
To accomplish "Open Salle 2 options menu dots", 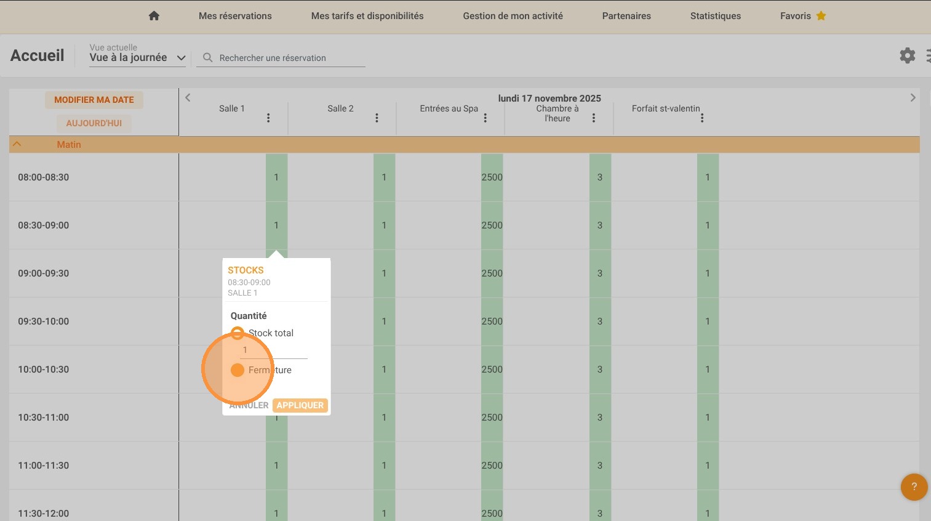I will [x=377, y=118].
